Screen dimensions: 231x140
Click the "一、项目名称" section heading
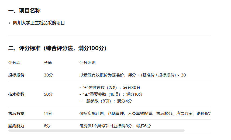pos(25,11)
